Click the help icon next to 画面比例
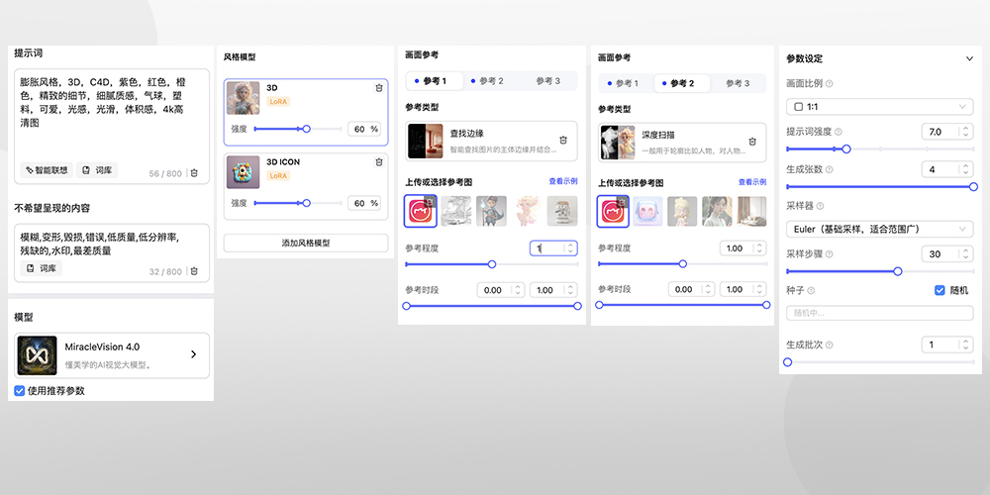 tap(829, 83)
